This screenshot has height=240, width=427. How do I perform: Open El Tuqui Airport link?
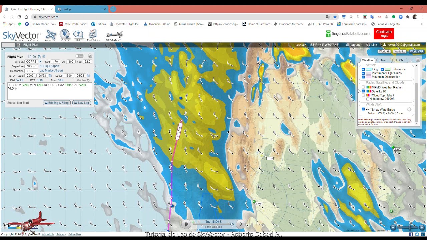point(49,66)
